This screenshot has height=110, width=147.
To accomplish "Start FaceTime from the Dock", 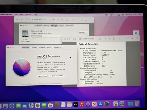I will click(x=44, y=105).
